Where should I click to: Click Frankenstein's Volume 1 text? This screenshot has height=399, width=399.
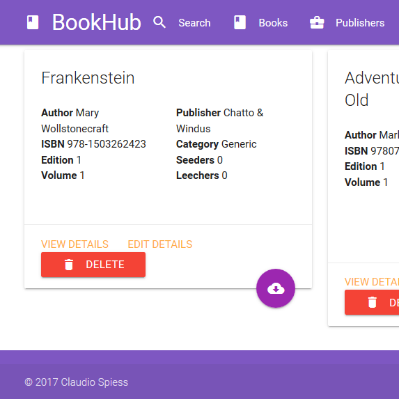(63, 175)
